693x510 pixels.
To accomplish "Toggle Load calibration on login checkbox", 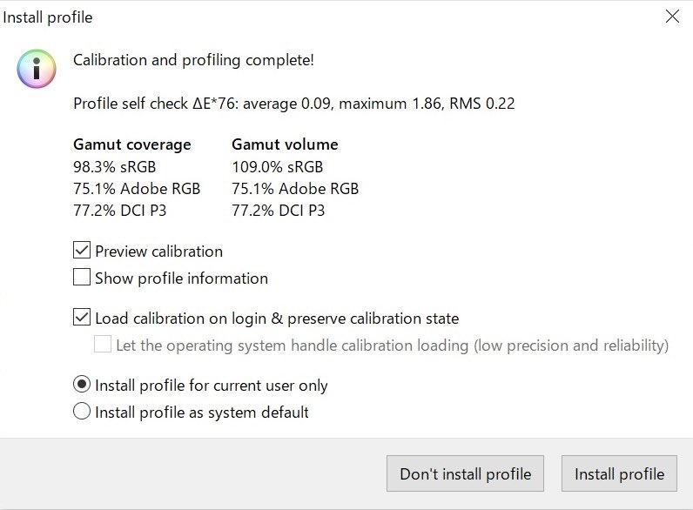I will tap(82, 318).
